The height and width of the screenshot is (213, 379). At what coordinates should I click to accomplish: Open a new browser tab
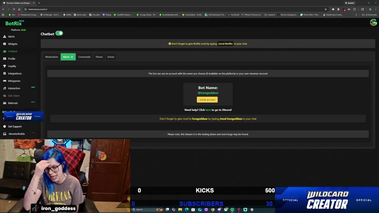tap(39, 3)
